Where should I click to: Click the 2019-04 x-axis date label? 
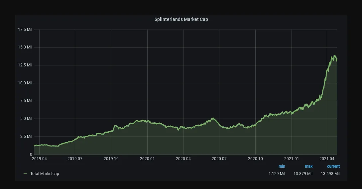(x=39, y=159)
